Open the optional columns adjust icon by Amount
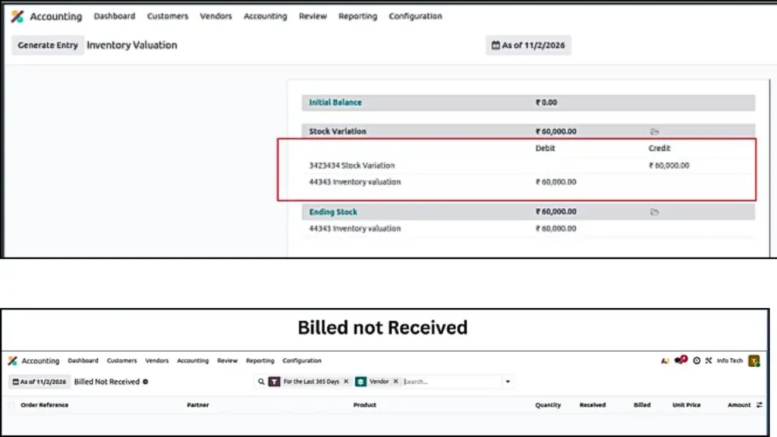The height and width of the screenshot is (437, 777). click(x=759, y=405)
